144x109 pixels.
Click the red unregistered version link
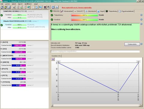[x=76, y=7]
